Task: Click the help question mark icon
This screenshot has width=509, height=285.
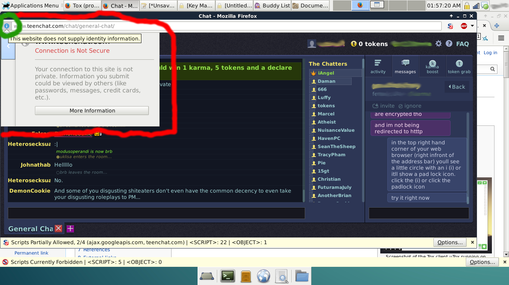Action: tap(449, 43)
